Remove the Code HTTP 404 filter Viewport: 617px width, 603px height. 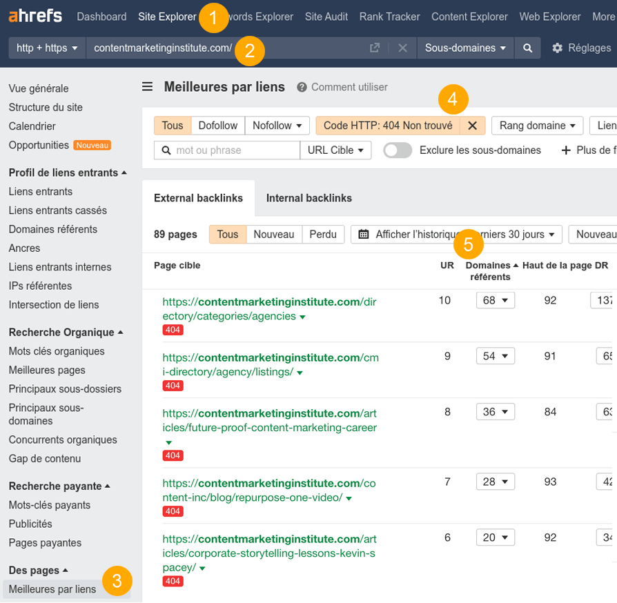coord(473,125)
